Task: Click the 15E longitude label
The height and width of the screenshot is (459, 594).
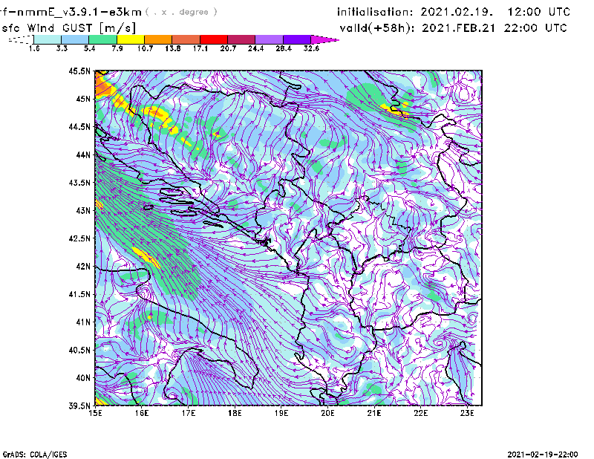Action: click(95, 413)
